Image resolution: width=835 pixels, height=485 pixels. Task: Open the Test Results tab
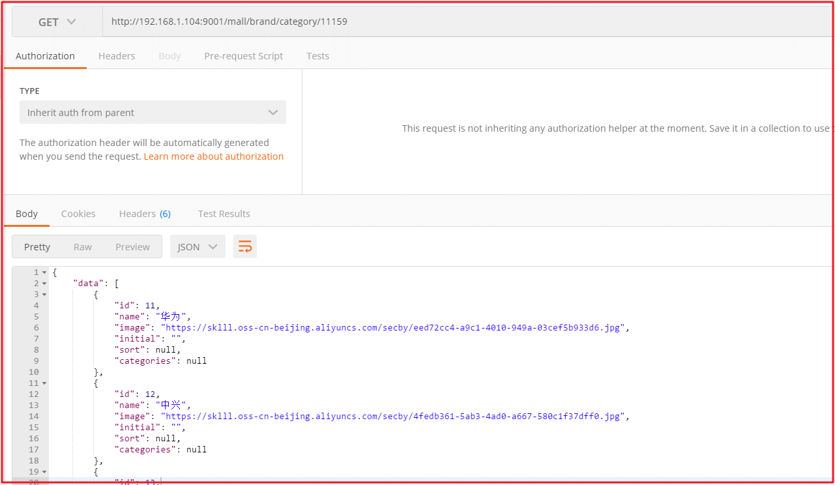(224, 214)
